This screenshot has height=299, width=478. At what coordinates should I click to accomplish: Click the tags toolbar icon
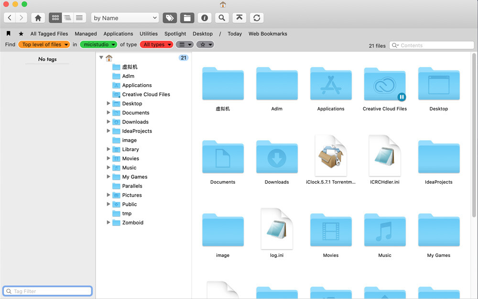click(170, 18)
